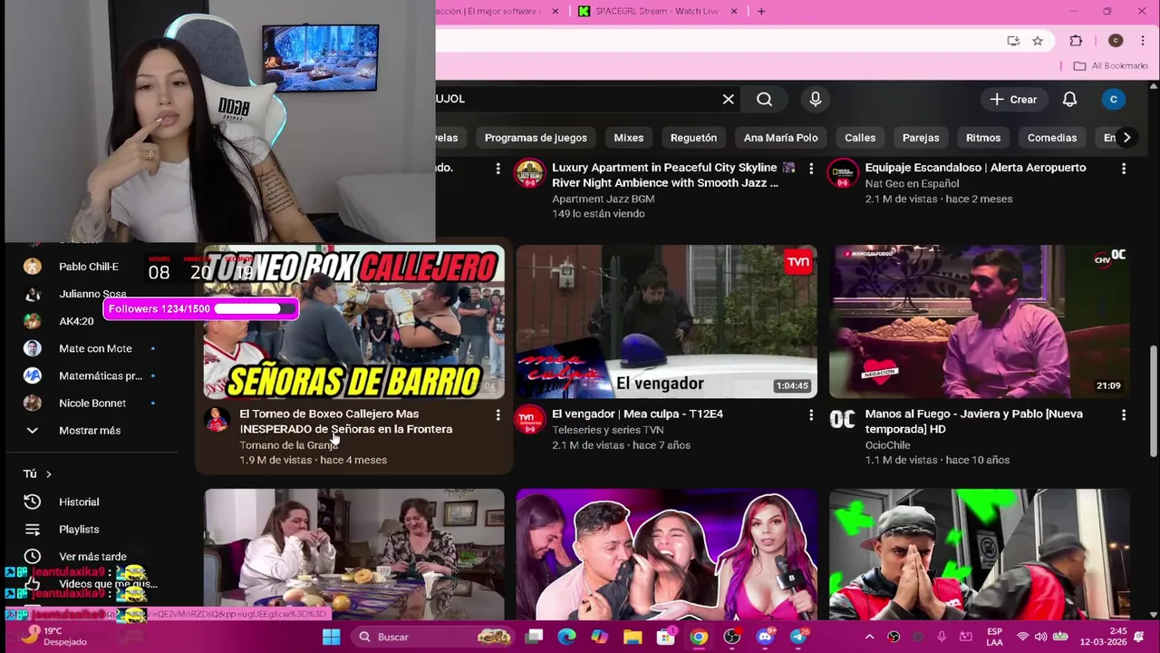Open options for Luxury Apartment video

pos(810,169)
